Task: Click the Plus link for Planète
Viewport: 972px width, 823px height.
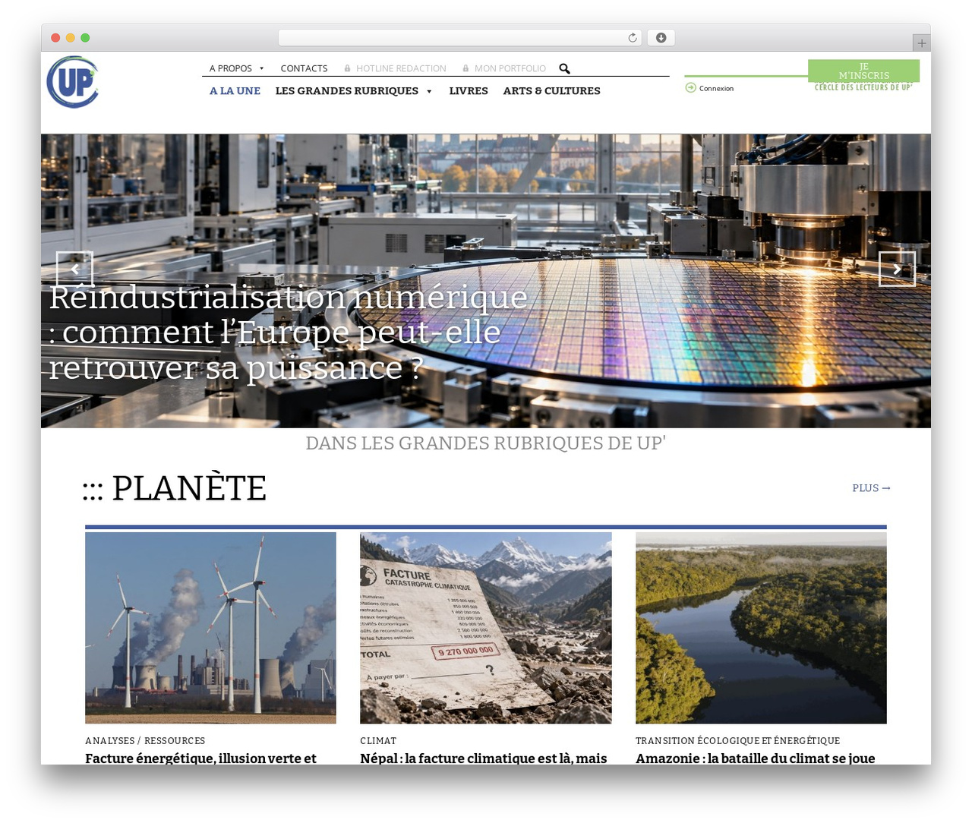Action: [871, 488]
